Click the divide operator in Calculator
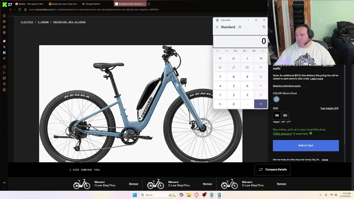The width and height of the screenshot is (354, 199). pyautogui.click(x=261, y=67)
